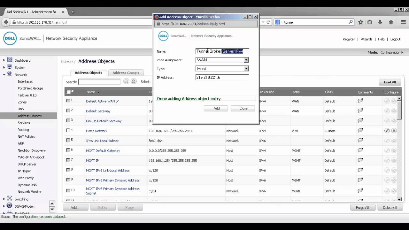Click the IP Address field in the dialog
Screen dimensions: 409x230
coord(222,77)
